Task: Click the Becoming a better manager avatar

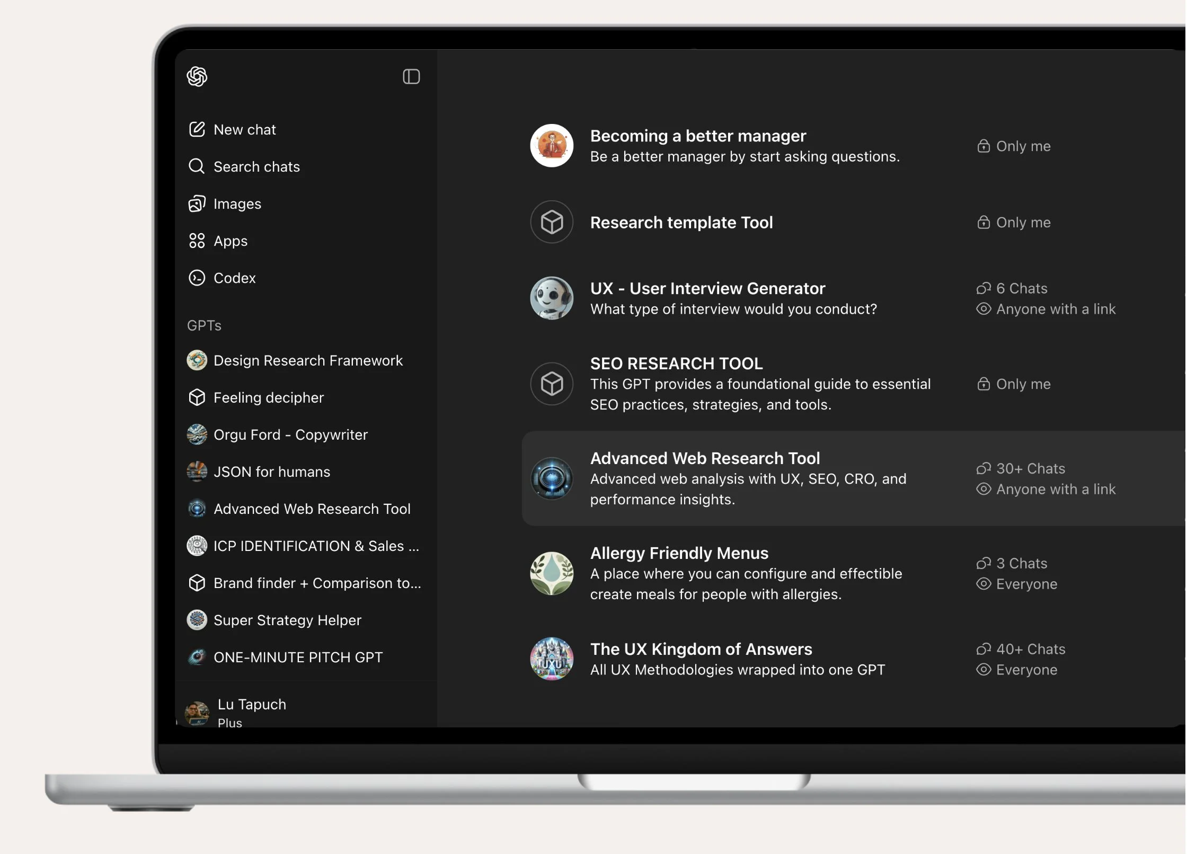Action: (x=551, y=145)
